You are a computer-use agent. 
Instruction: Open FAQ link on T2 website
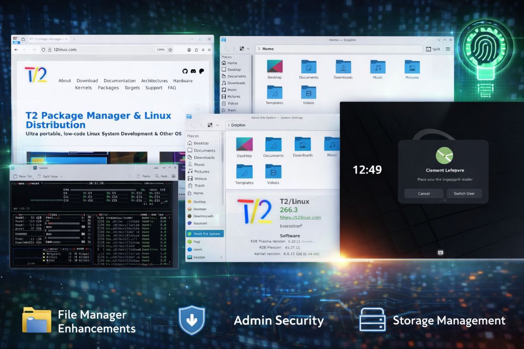(172, 88)
